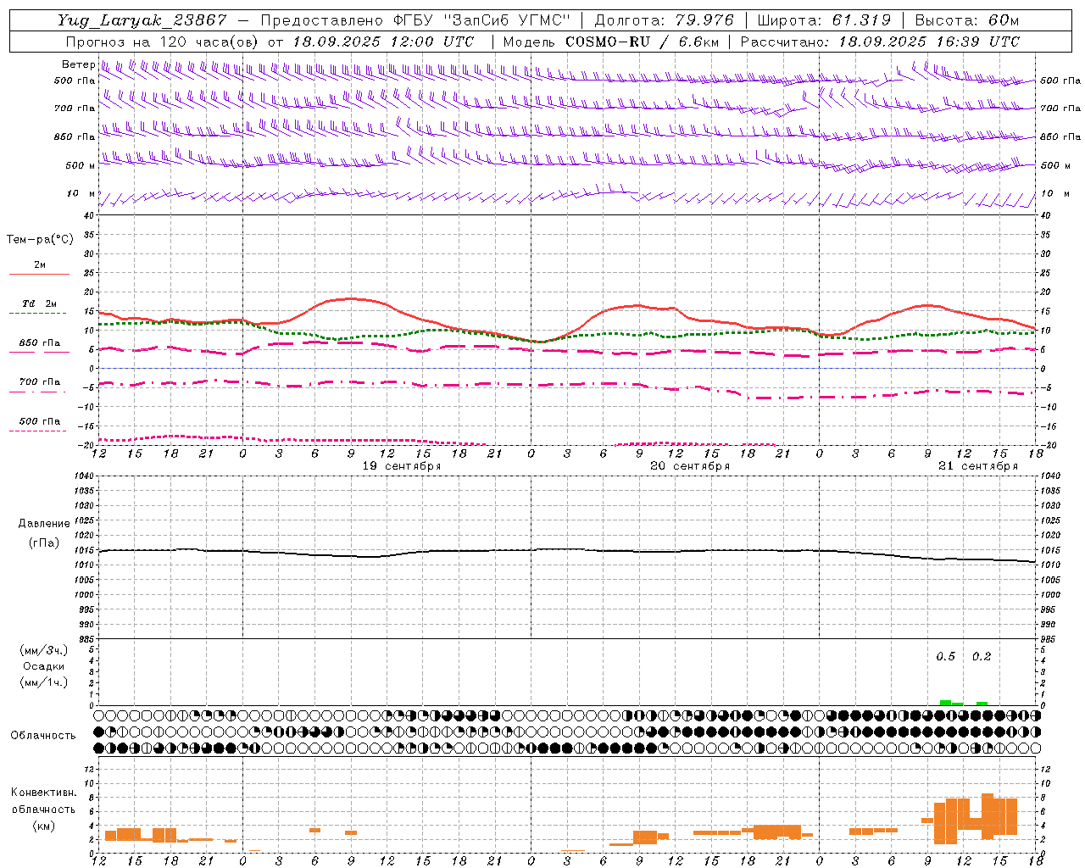Click the dash-dot legend line under 700 гПа legend
The width and height of the screenshot is (1085, 868).
[x=39, y=392]
